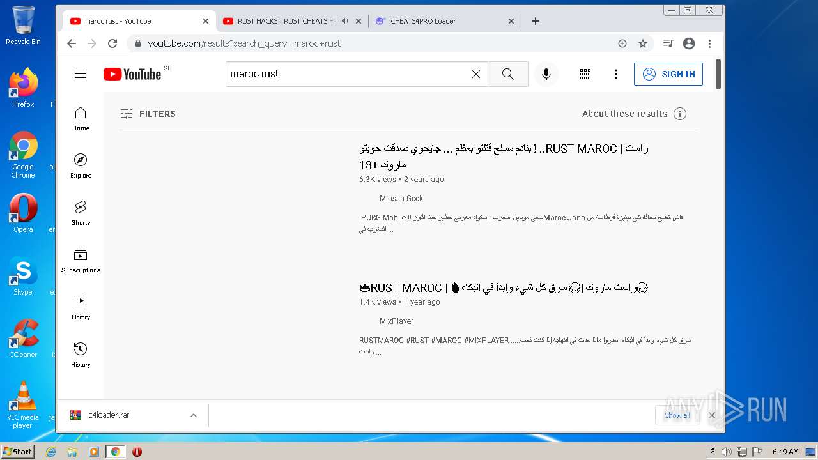
Task: Open second RUST MAROC video title
Action: tap(504, 288)
